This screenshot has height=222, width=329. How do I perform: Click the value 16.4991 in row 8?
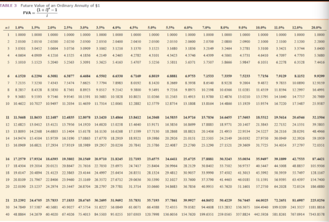pos(318,90)
